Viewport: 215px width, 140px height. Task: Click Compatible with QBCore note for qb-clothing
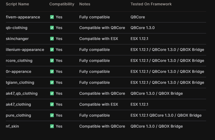[x=102, y=28]
